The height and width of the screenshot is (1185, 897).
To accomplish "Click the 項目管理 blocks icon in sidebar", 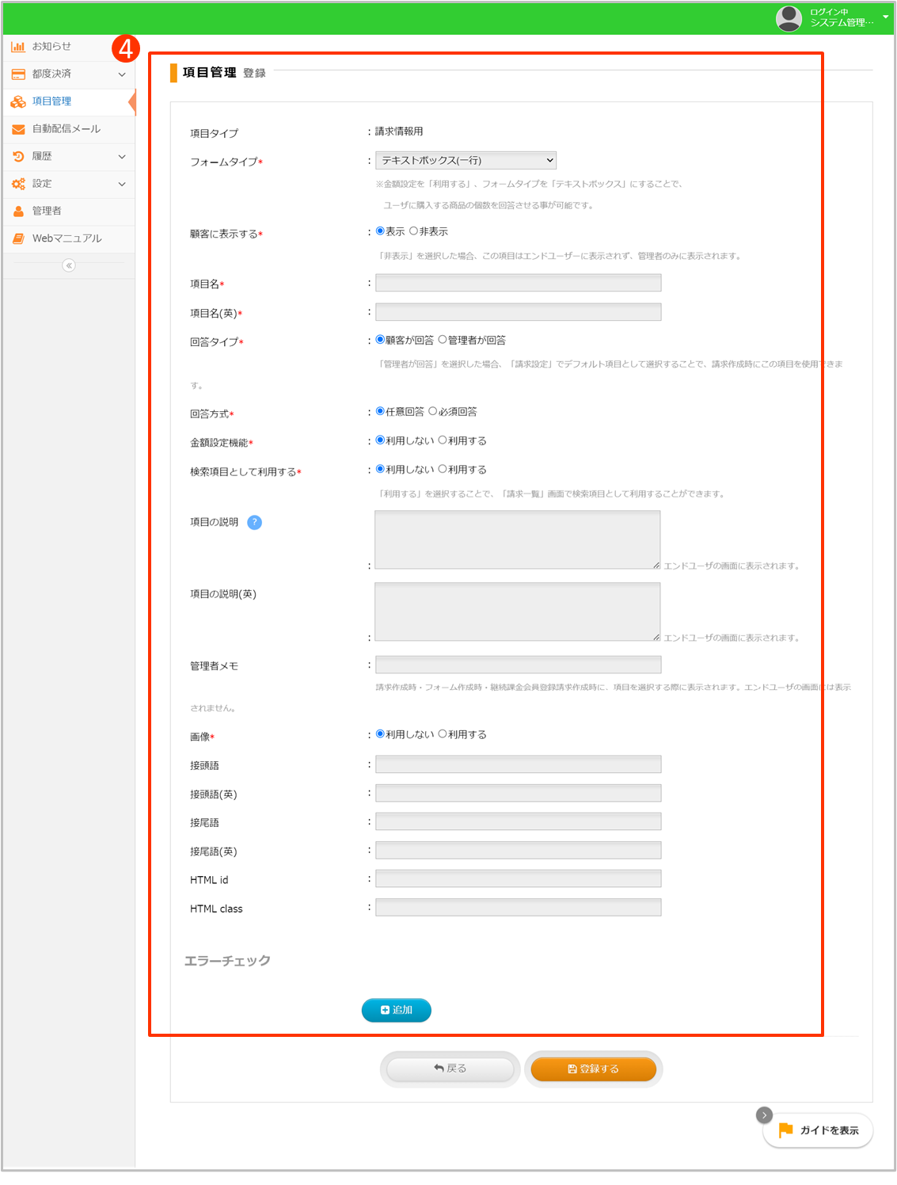I will point(17,101).
